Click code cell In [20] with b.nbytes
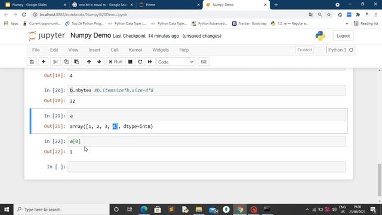This screenshot has width=382, height=215. tap(207, 90)
